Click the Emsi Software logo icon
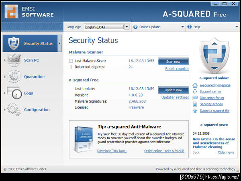 click(11, 12)
